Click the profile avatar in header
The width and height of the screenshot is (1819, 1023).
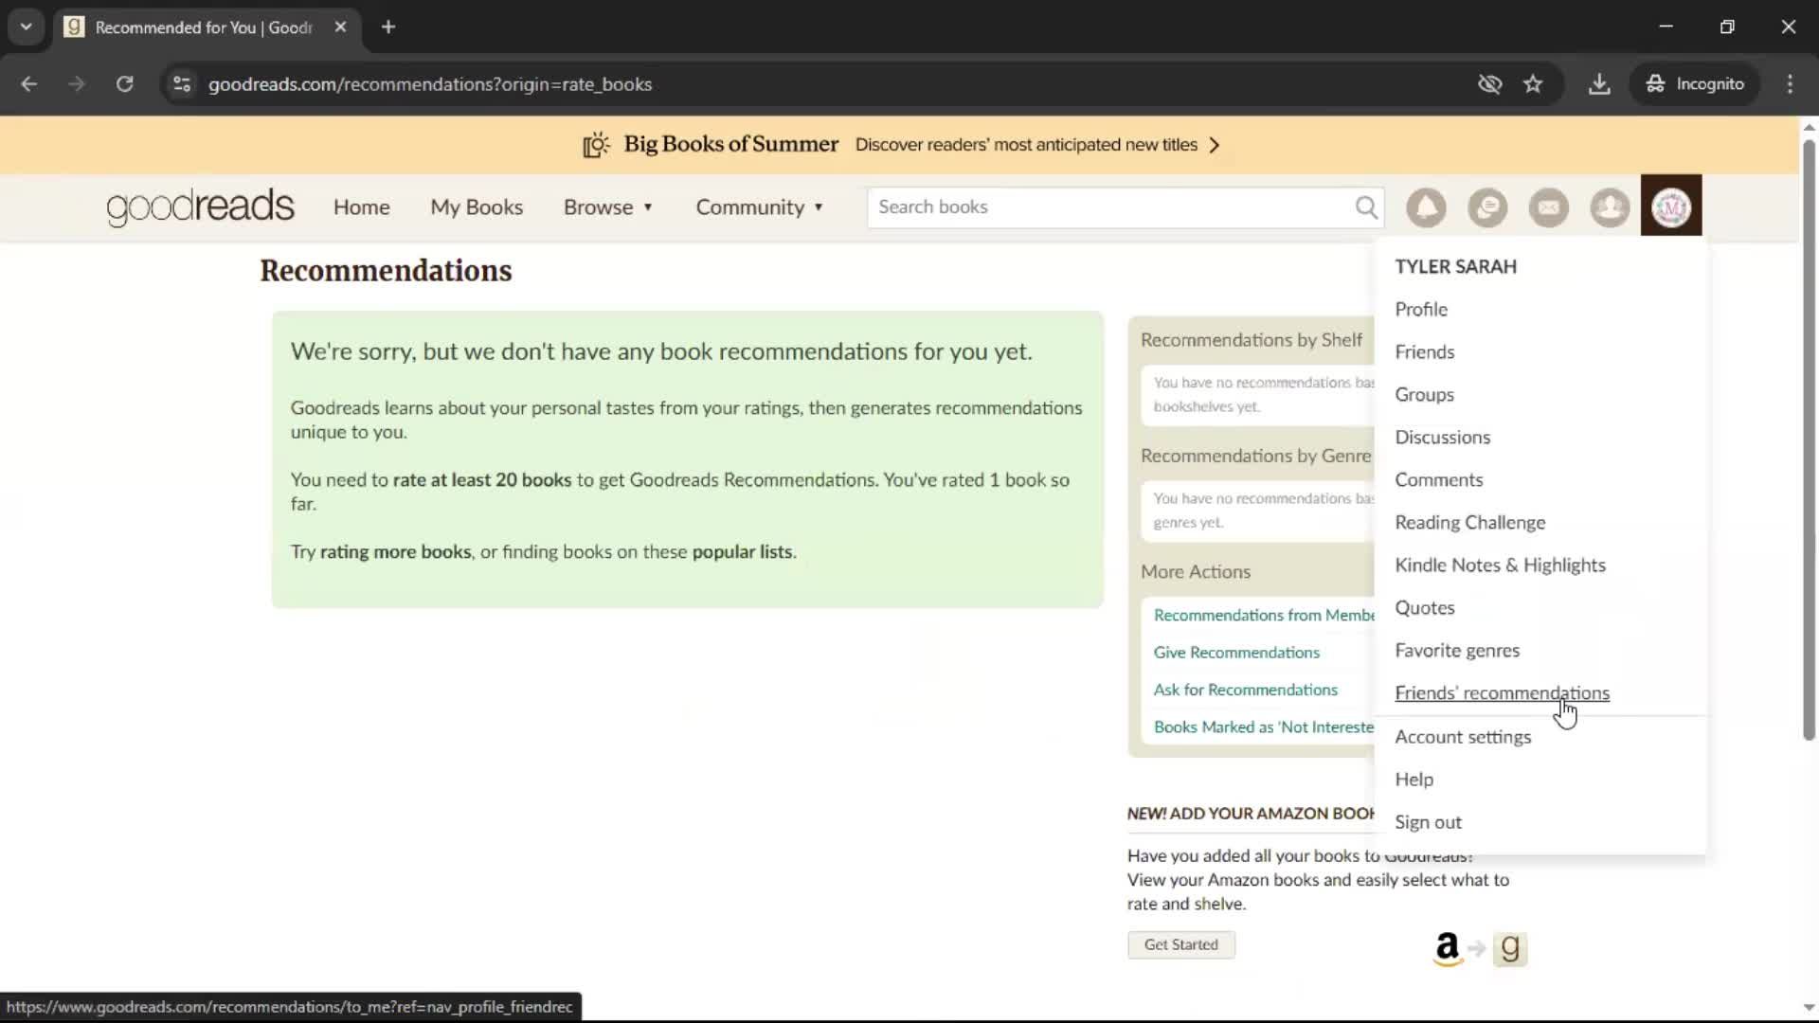1671,206
